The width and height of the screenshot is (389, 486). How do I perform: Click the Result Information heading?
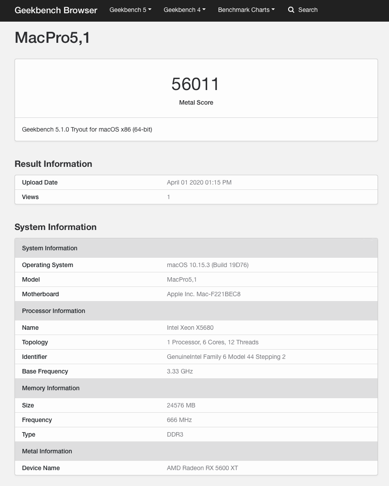[53, 164]
